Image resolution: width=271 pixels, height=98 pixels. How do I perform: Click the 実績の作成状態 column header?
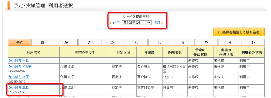pos(226,52)
